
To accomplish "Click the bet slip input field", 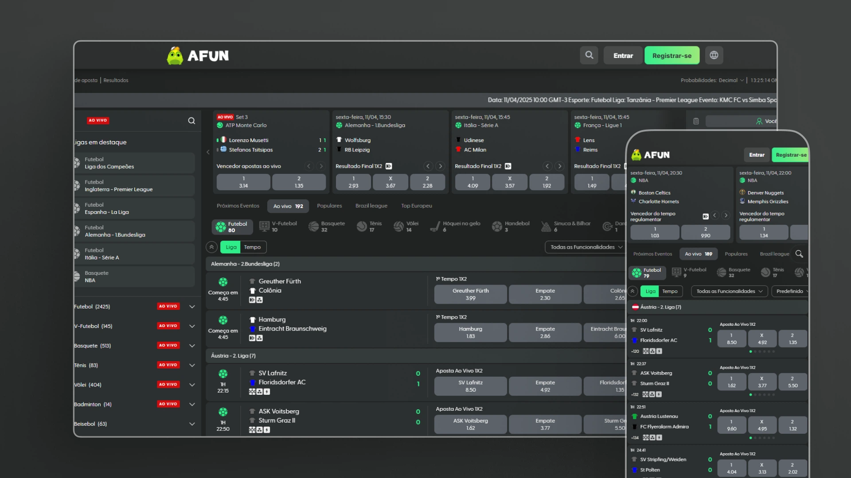I will coord(740,121).
